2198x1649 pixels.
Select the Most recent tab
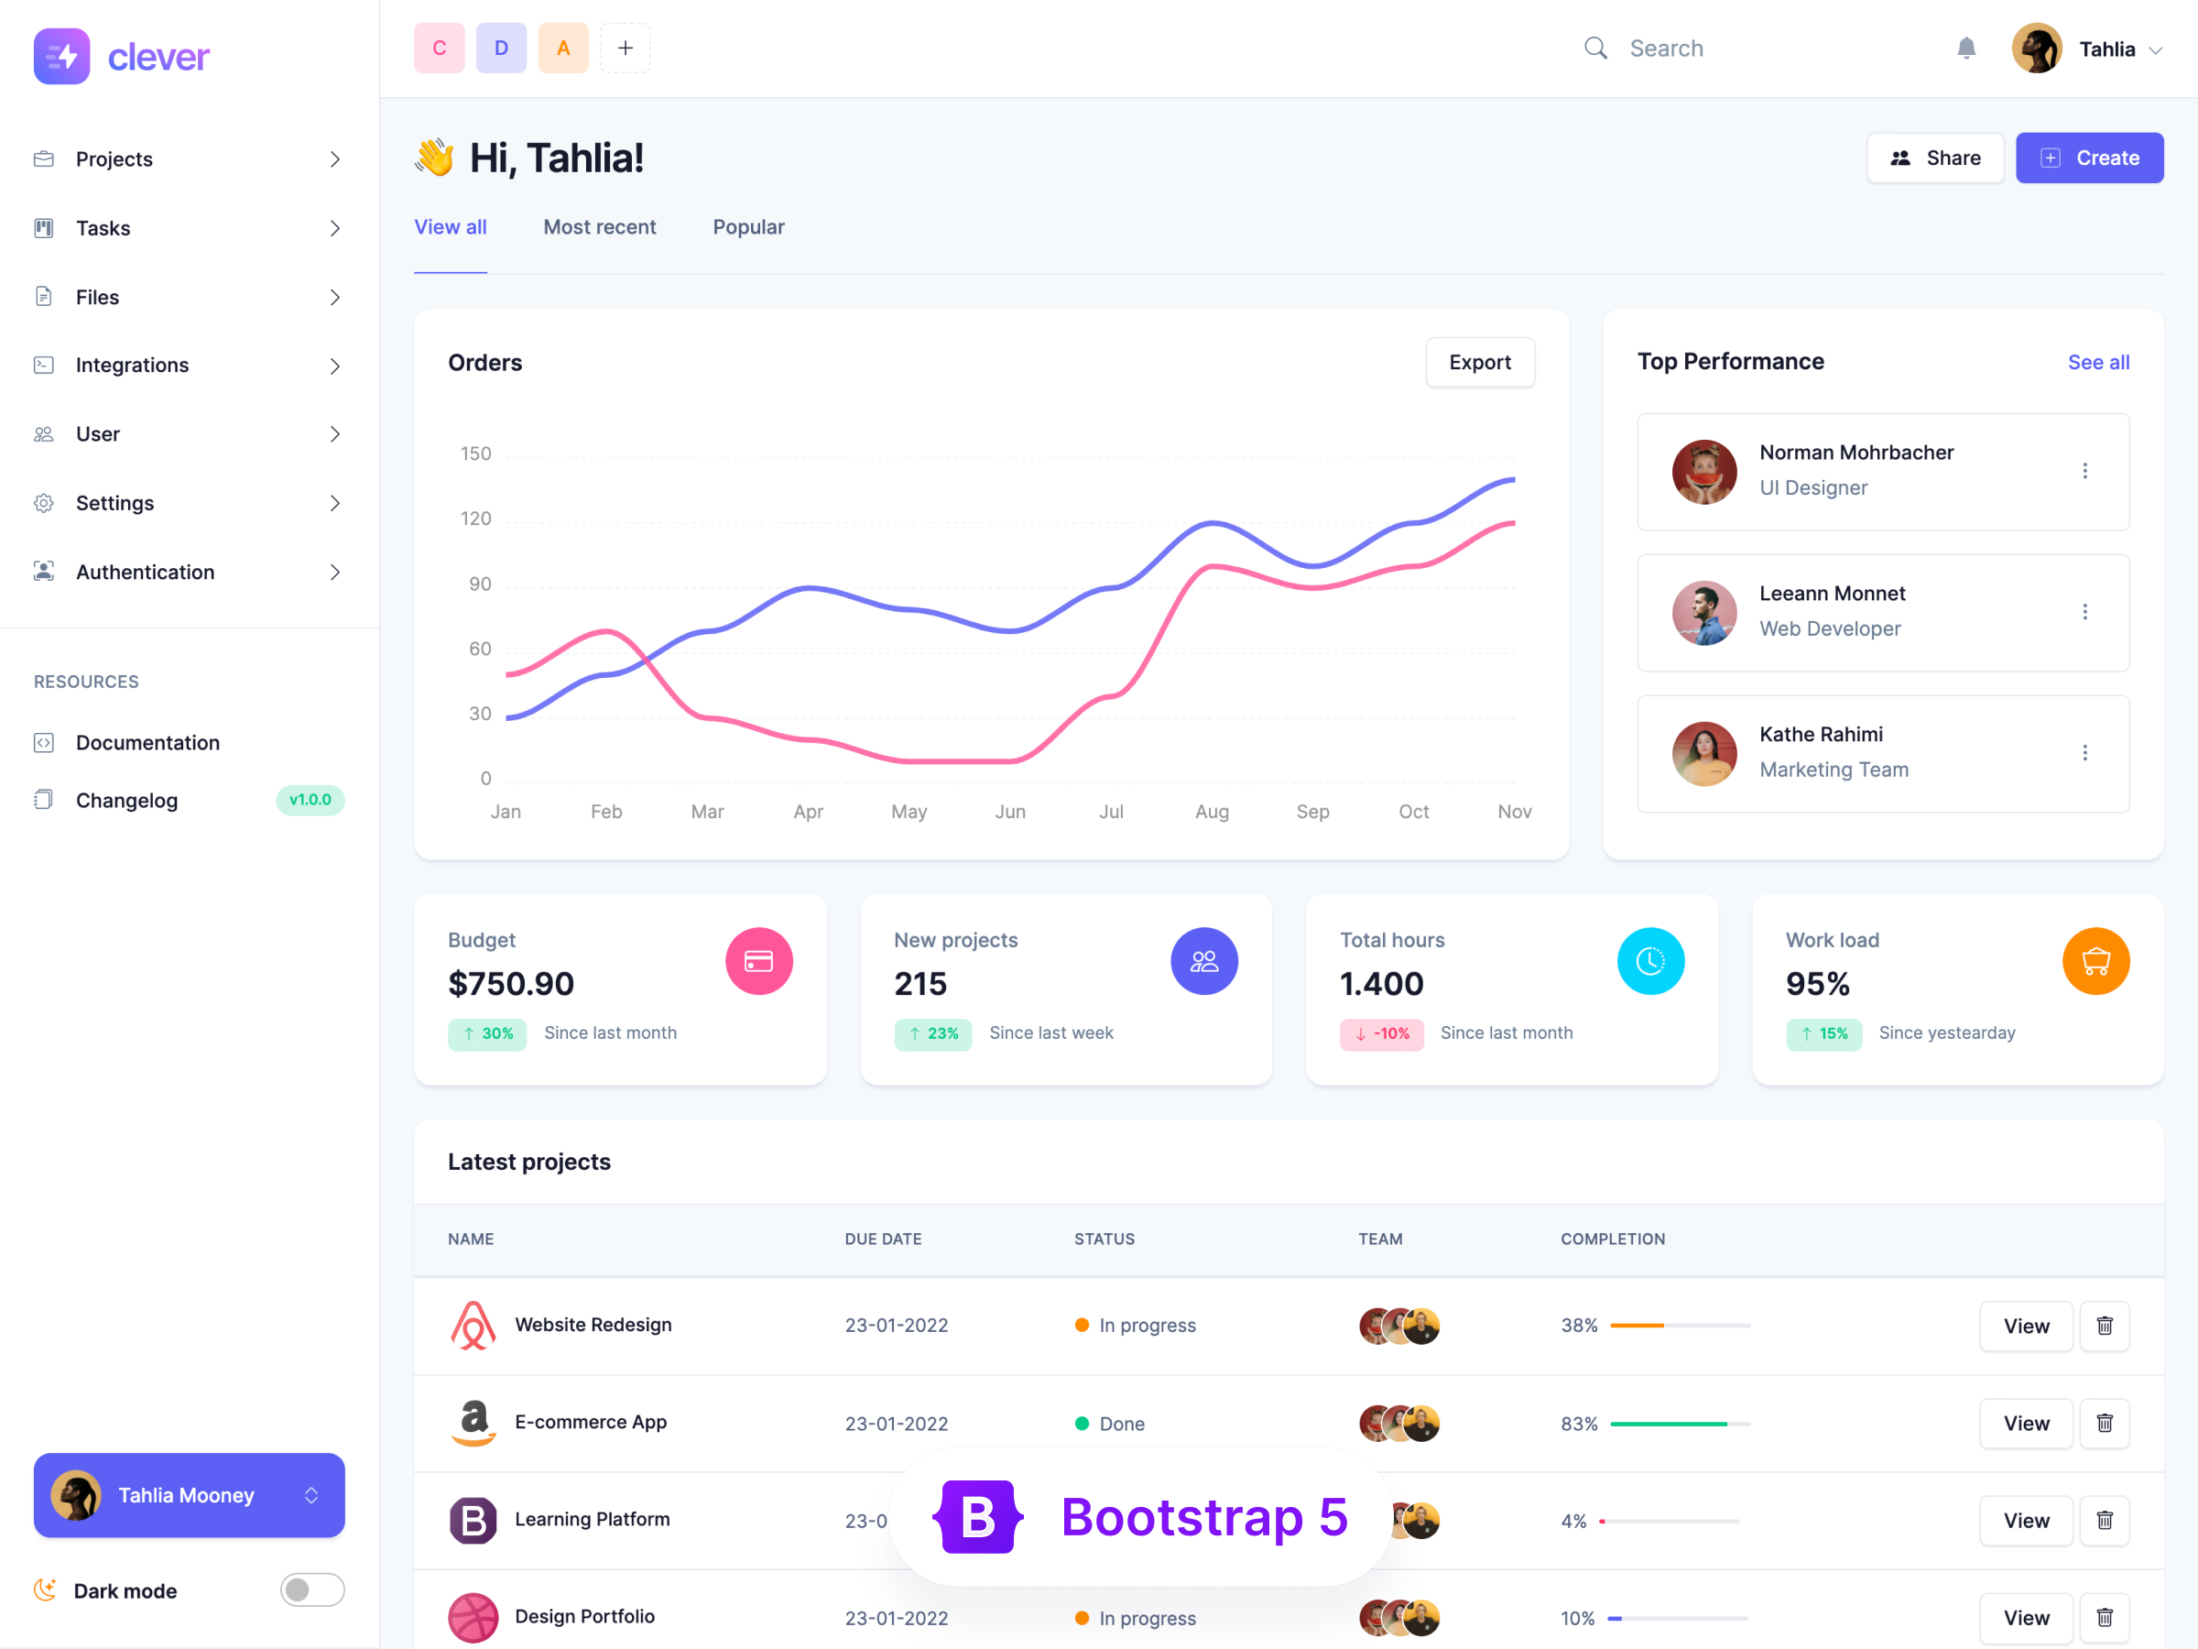point(601,227)
